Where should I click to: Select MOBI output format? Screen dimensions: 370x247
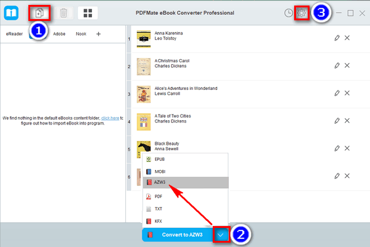(186, 171)
